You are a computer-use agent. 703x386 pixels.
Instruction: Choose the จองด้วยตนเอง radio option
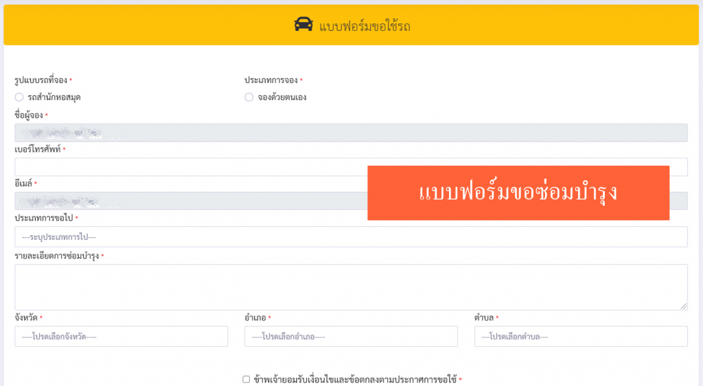249,97
